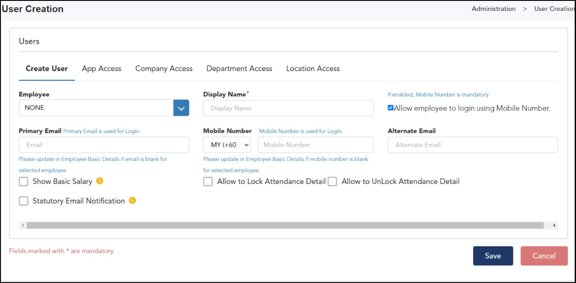
Task: Select the Location Access tab
Action: (313, 69)
